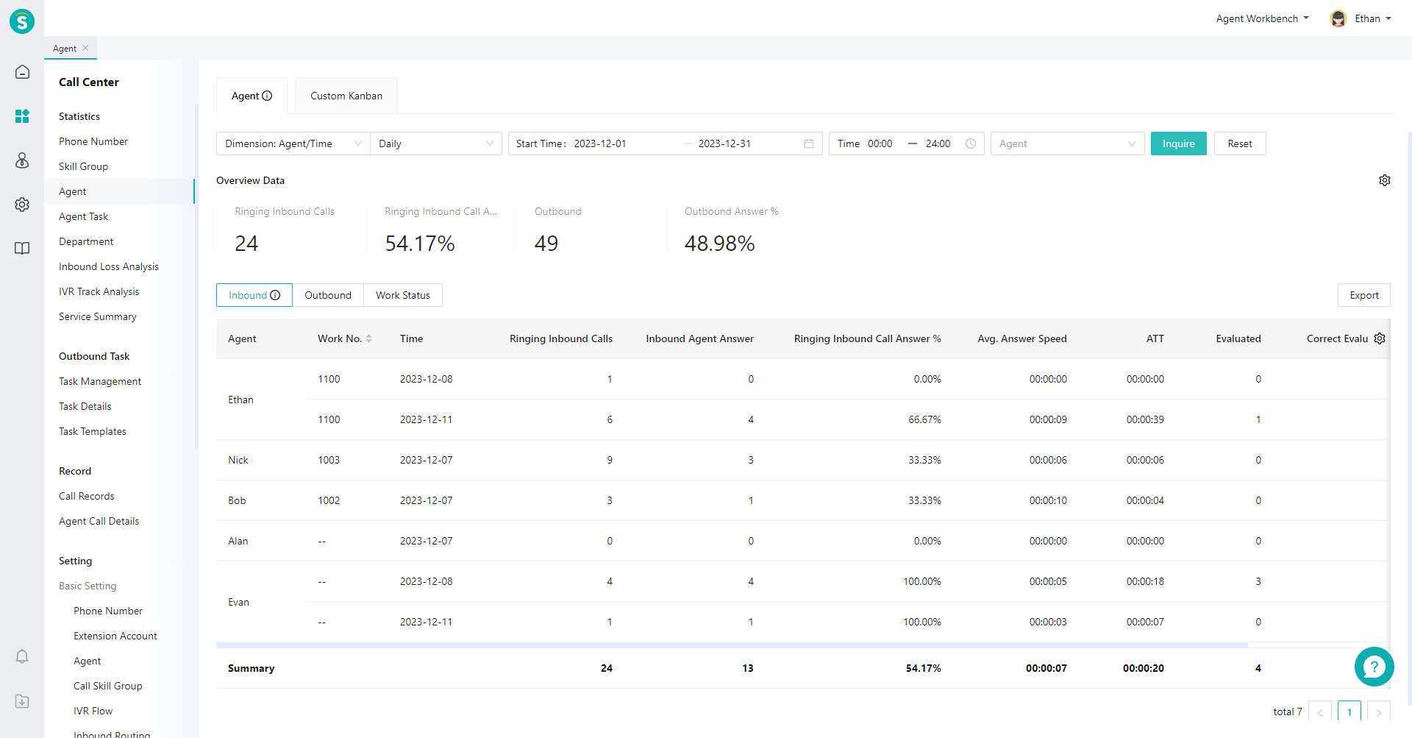1412x738 pixels.
Task: Open Skill Group in sidebar
Action: pyautogui.click(x=83, y=166)
